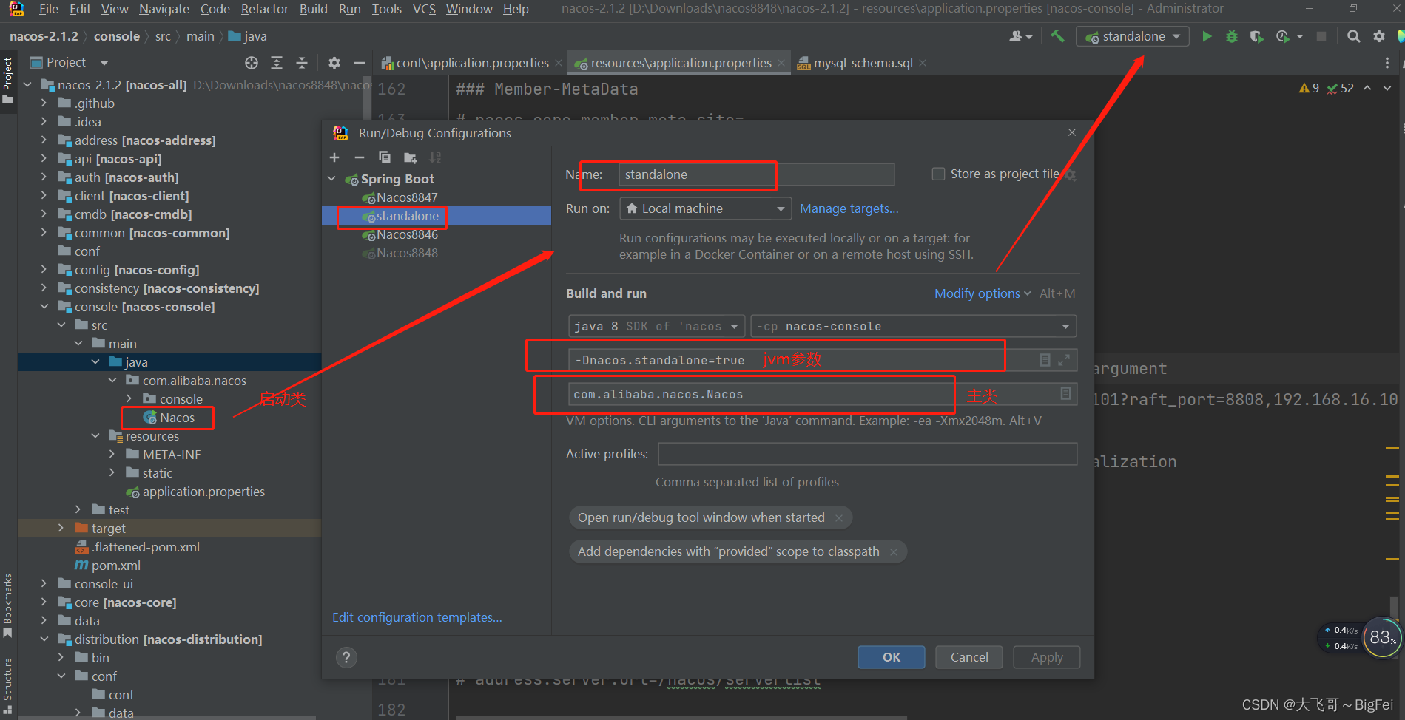
Task: Click Manage targets link
Action: tap(849, 208)
